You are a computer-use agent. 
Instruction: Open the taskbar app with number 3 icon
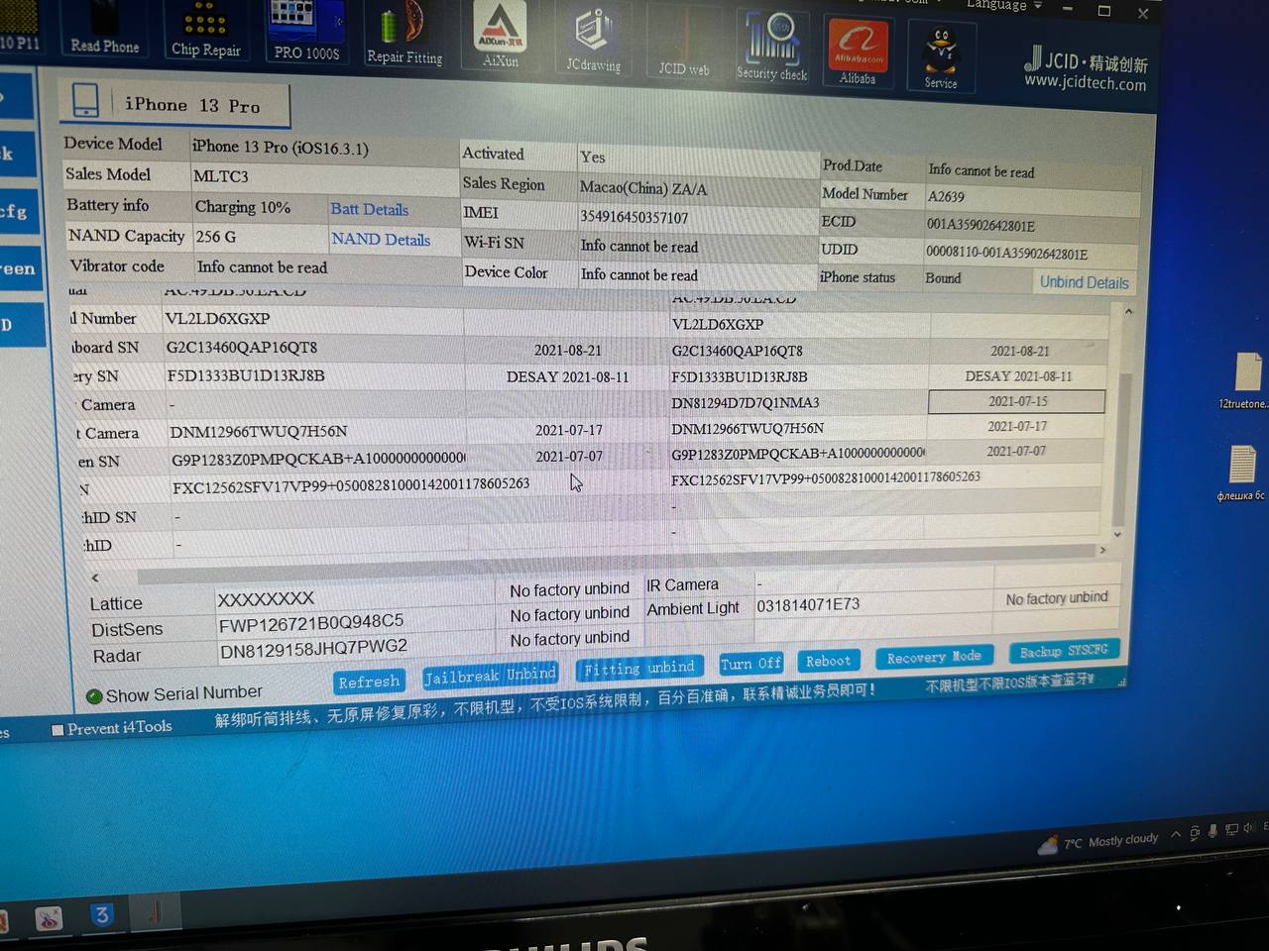(x=101, y=915)
